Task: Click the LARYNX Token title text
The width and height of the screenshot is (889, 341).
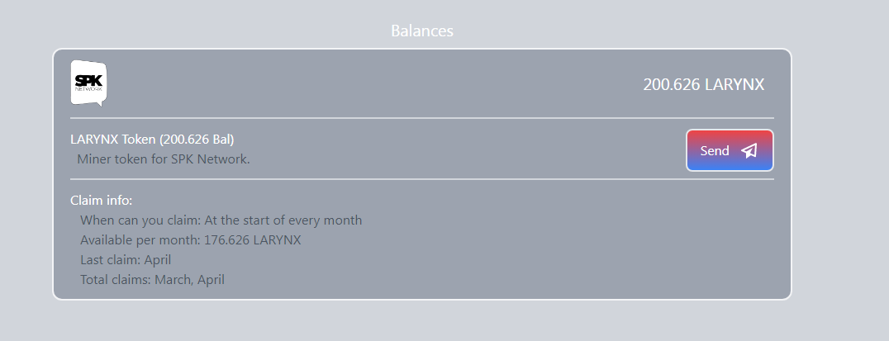Action: pos(152,140)
